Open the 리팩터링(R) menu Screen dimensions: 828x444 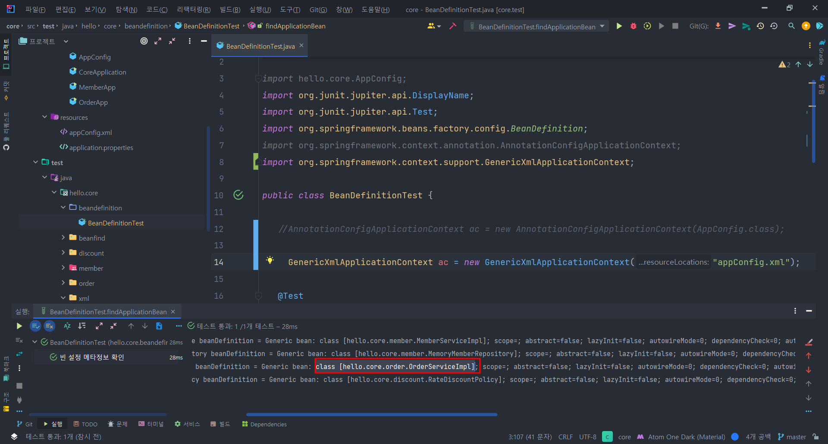(x=194, y=9)
